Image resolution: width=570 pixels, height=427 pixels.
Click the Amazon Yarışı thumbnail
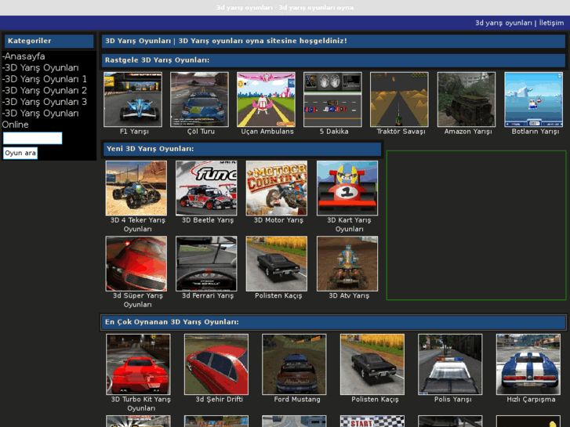[467, 100]
